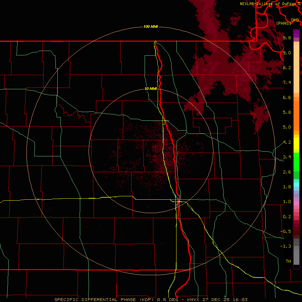Click the 8.2 value on color scale

(287, 67)
